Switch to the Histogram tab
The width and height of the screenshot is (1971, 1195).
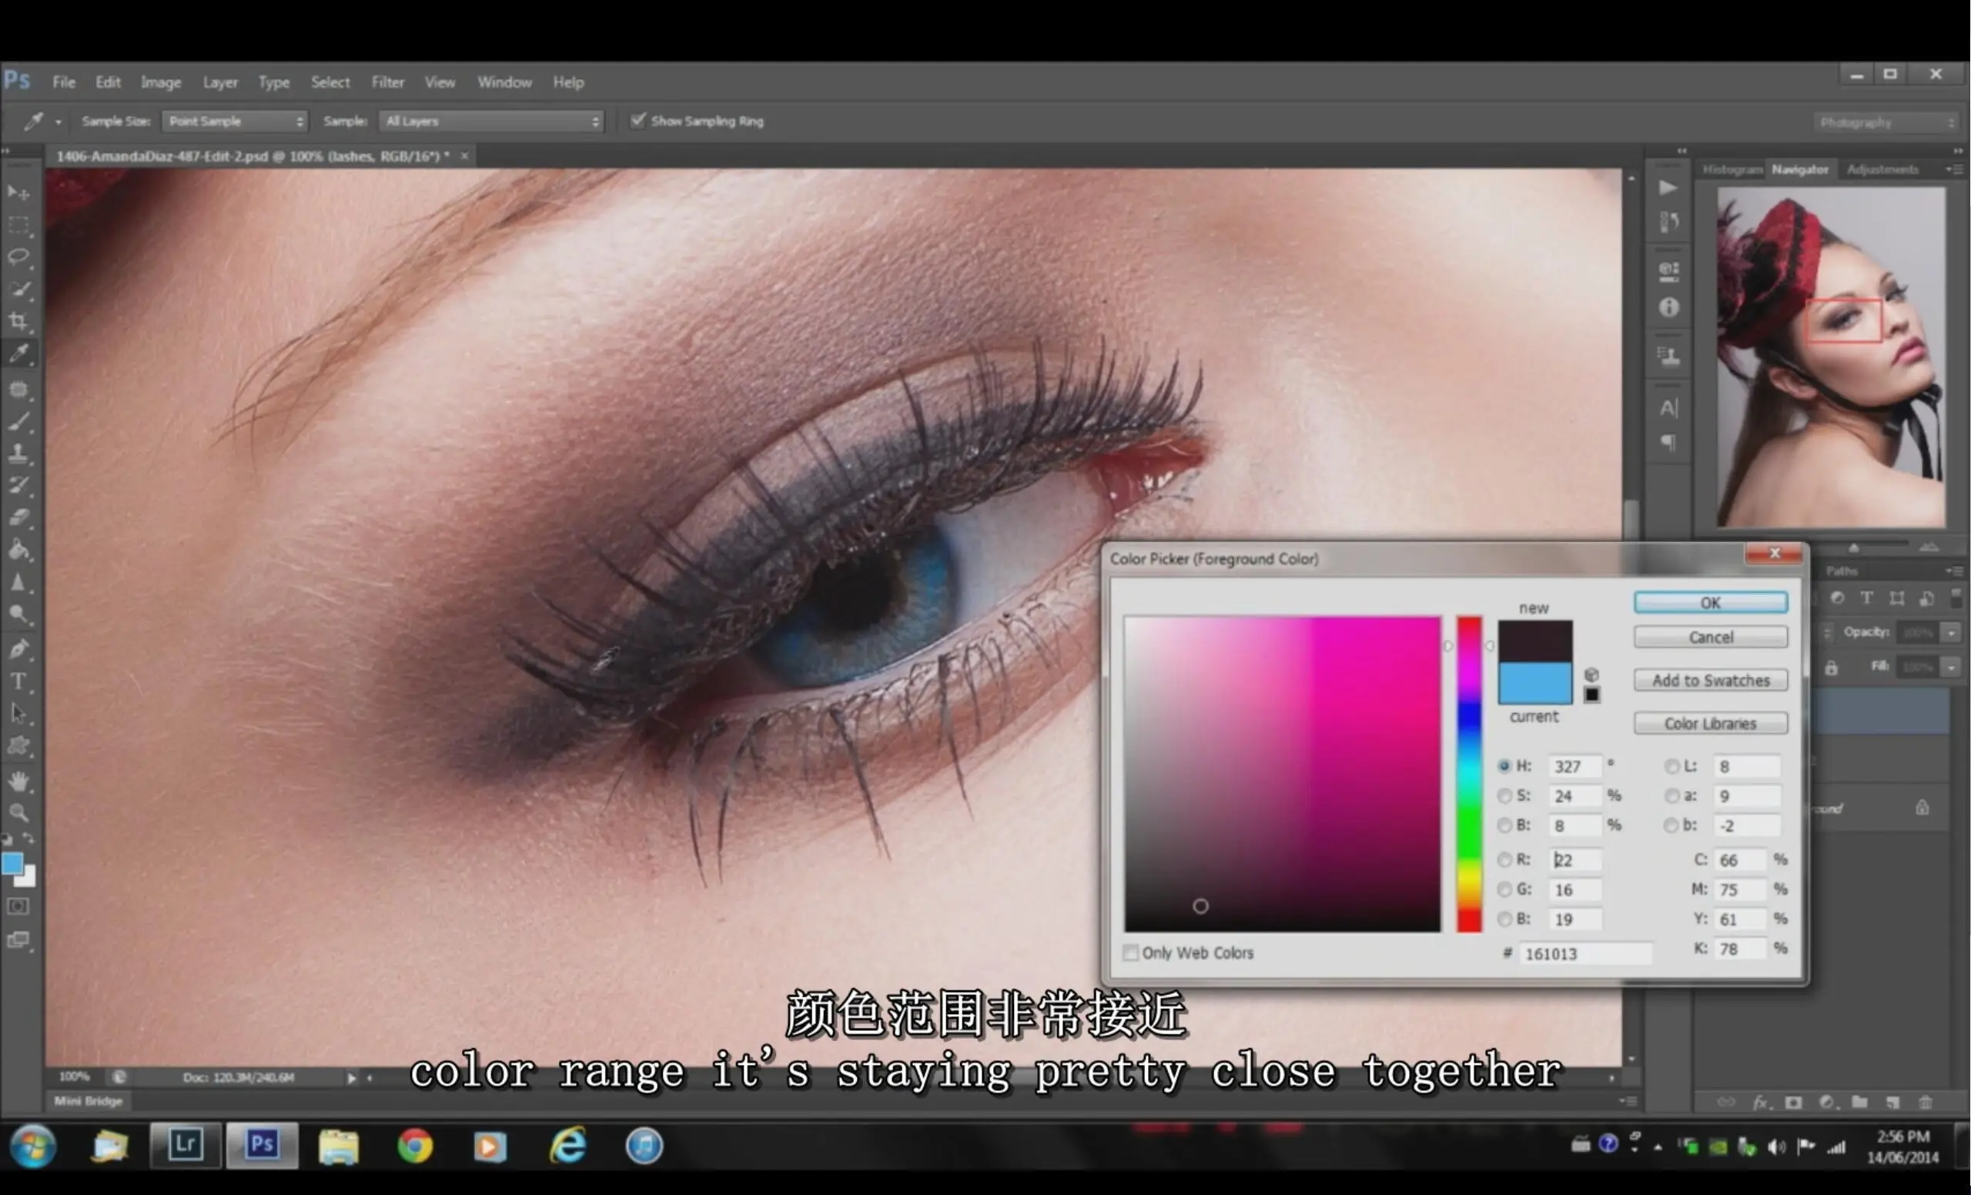(1732, 169)
